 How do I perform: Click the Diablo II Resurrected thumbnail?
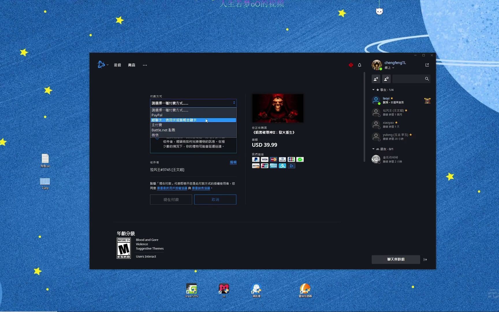(x=278, y=108)
